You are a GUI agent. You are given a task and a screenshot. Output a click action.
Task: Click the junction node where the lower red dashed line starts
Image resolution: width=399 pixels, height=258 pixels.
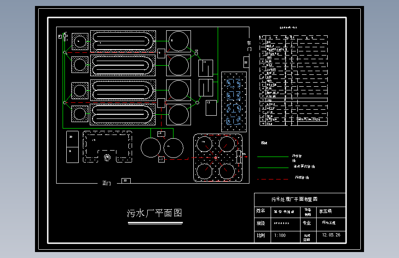[64, 102]
